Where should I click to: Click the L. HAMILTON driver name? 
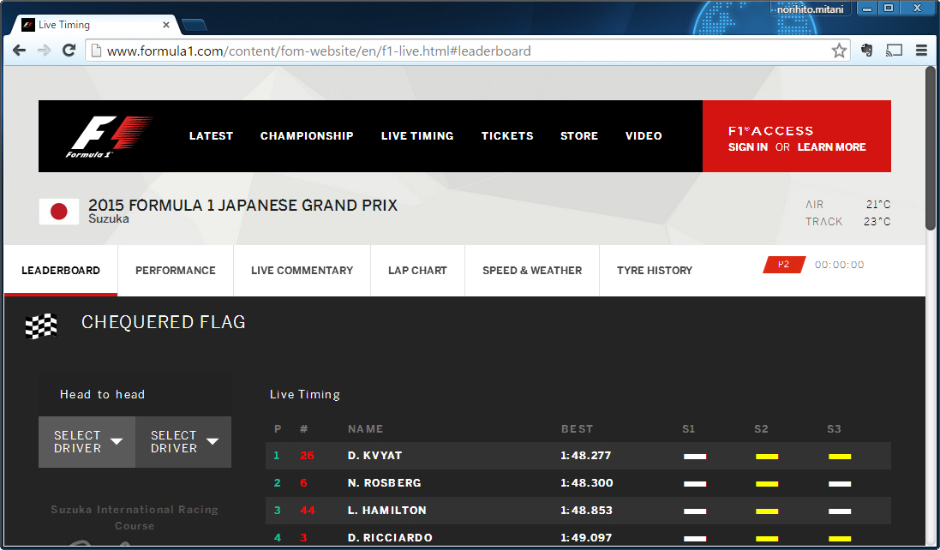pos(386,511)
